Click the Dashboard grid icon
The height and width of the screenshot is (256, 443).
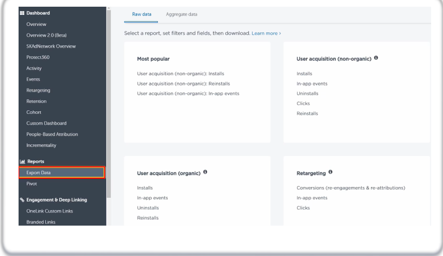click(x=22, y=13)
